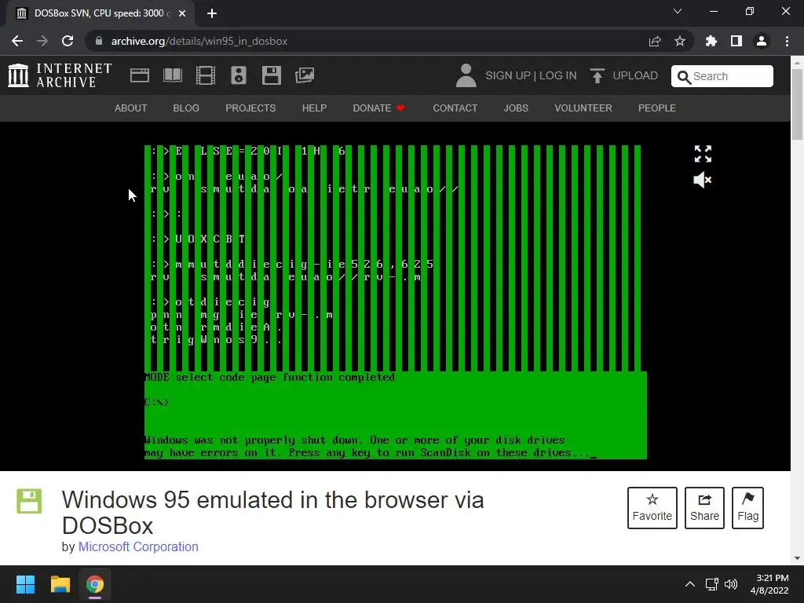Open tab search chevron
Image resolution: width=804 pixels, height=603 pixels.
pyautogui.click(x=678, y=11)
